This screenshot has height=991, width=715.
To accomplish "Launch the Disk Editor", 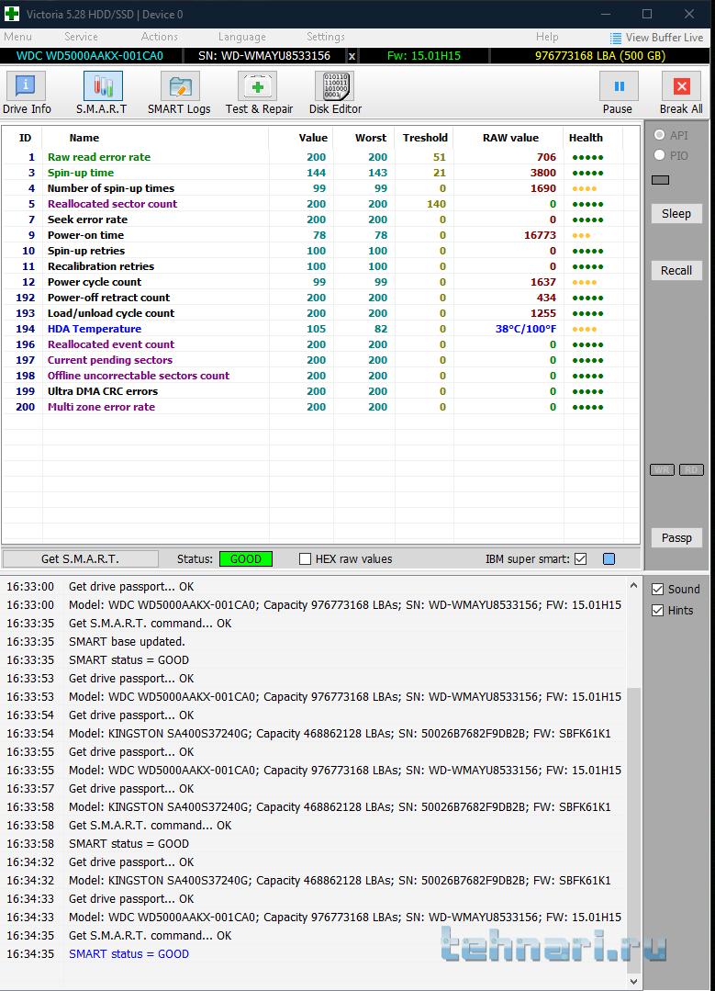I will (x=335, y=93).
